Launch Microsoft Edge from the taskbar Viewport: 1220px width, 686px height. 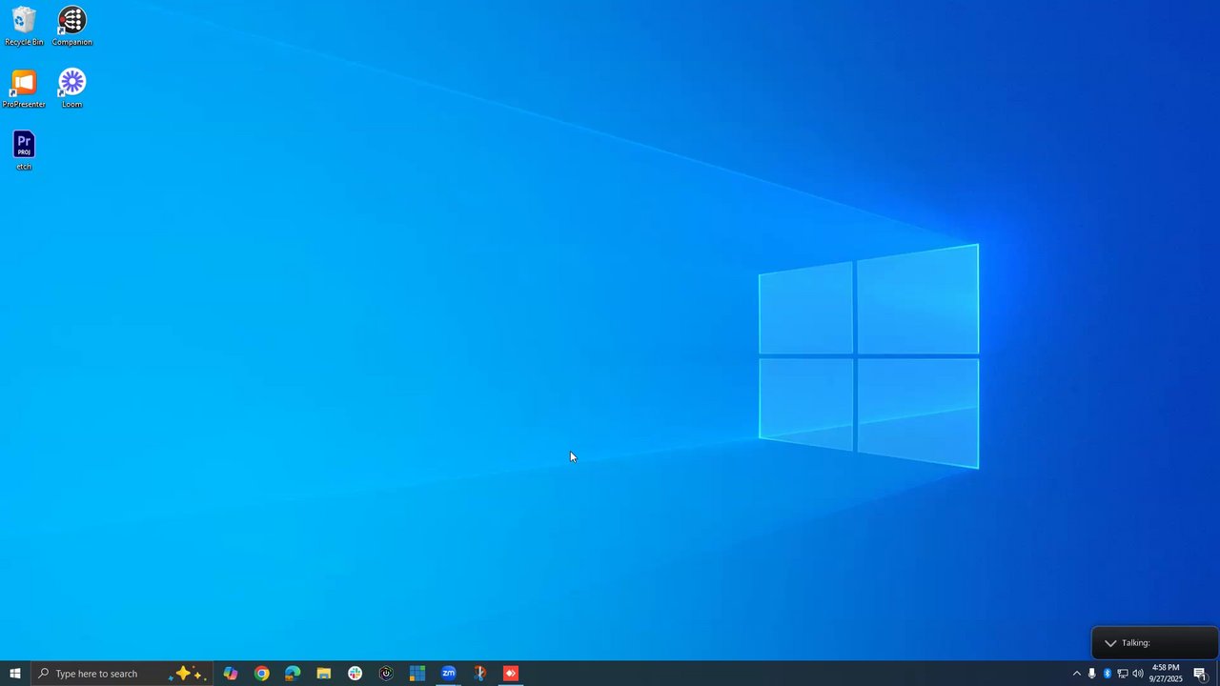pos(293,674)
